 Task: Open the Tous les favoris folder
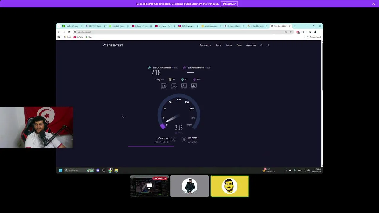coord(314,37)
